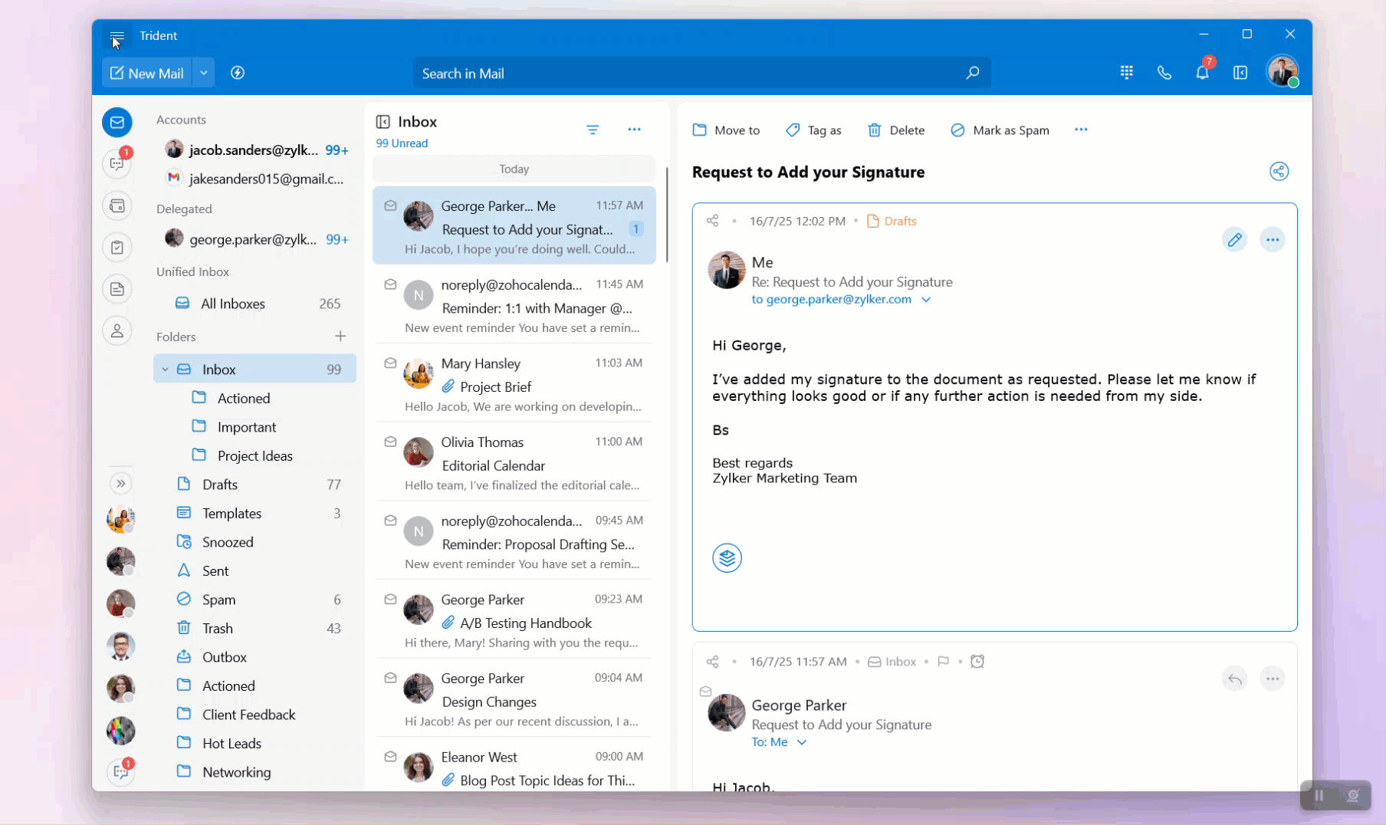Click the New Mail button
Viewport: 1386px width, 825px height.
[147, 73]
